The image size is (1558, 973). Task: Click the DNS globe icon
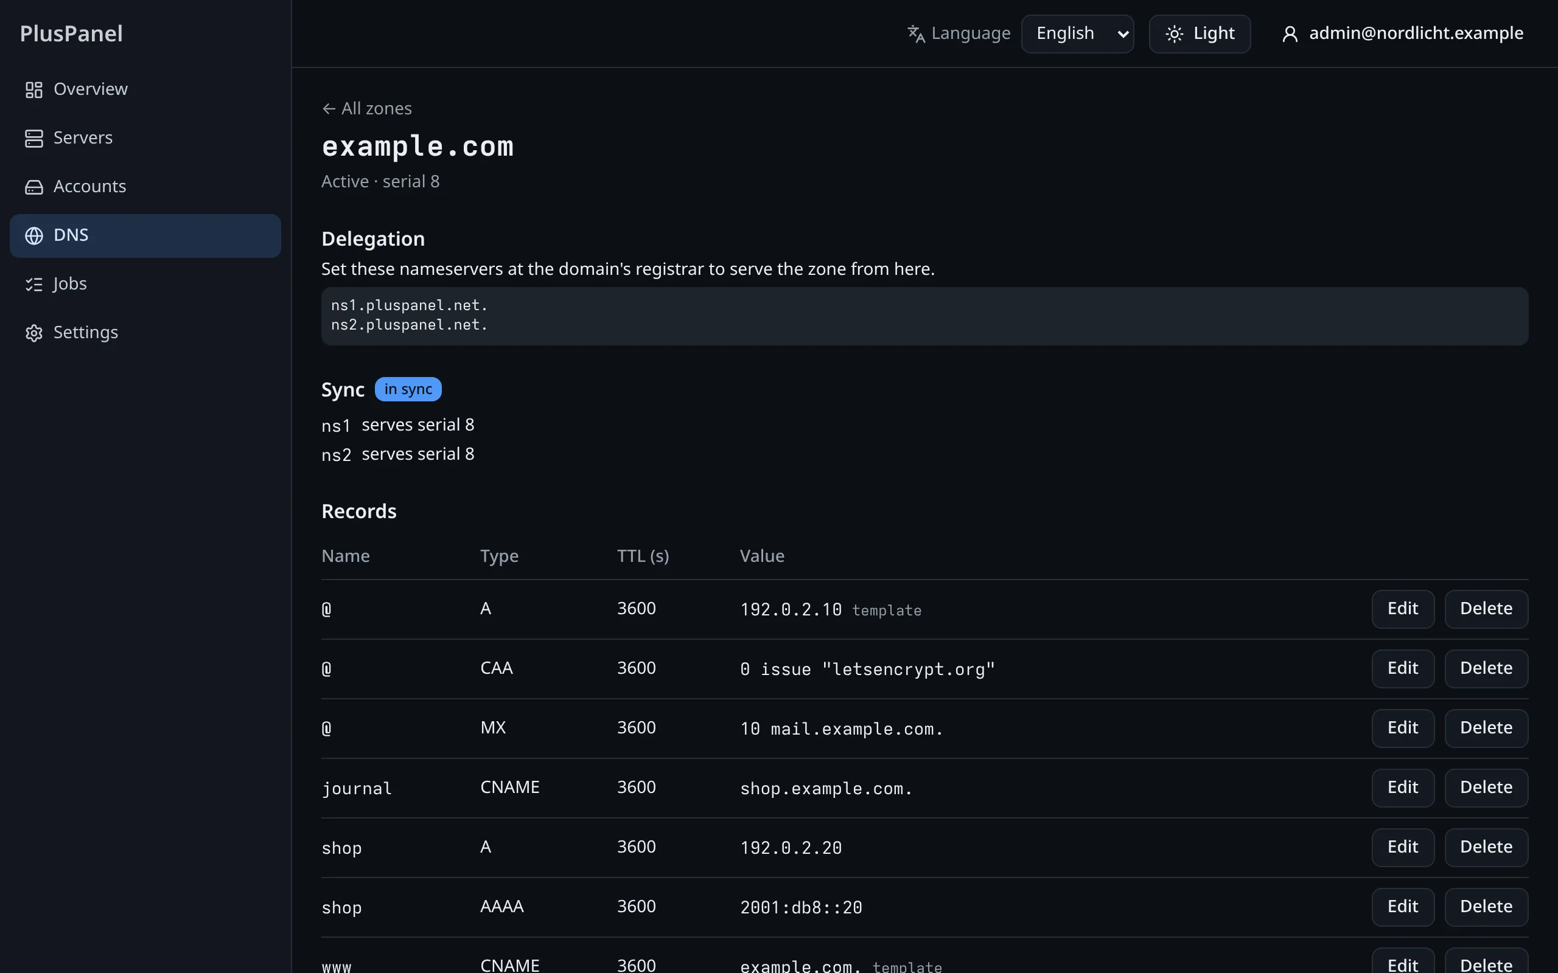(x=33, y=235)
